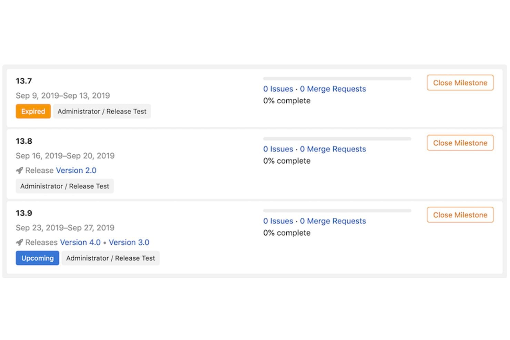This screenshot has height=340, width=510.
Task: Click the orange Expired badge
Action: [x=33, y=111]
